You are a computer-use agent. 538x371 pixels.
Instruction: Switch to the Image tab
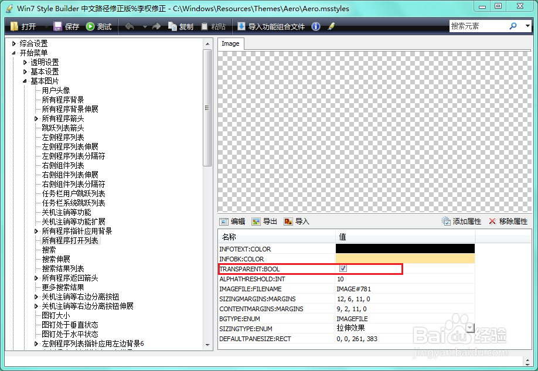point(230,43)
